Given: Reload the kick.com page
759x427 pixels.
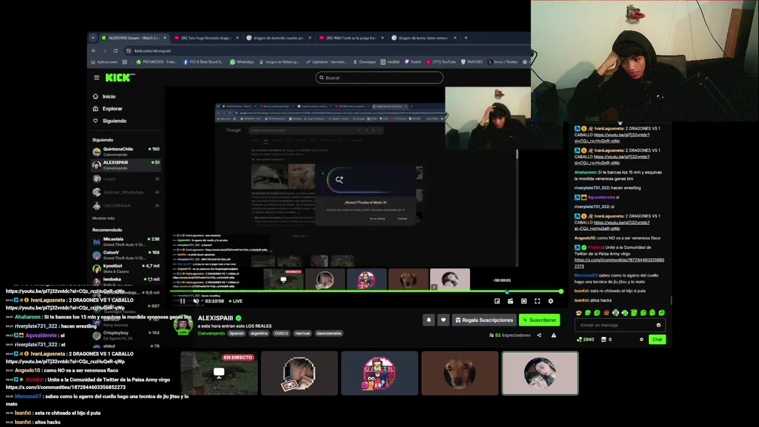Looking at the screenshot, I should [x=116, y=50].
